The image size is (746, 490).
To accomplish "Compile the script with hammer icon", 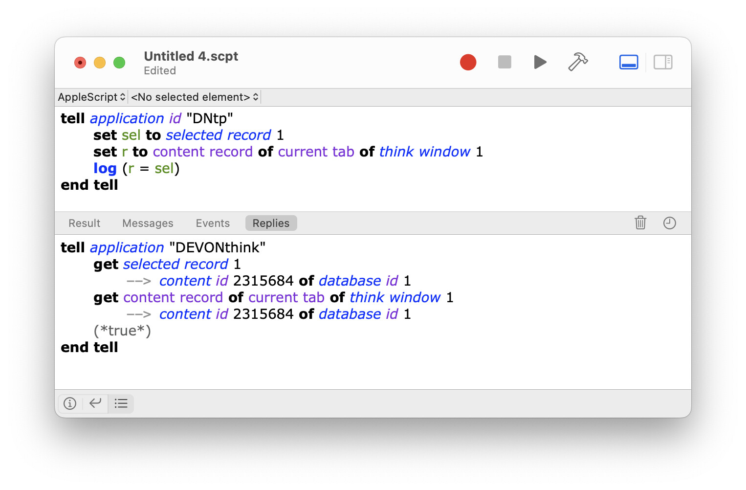I will point(577,62).
